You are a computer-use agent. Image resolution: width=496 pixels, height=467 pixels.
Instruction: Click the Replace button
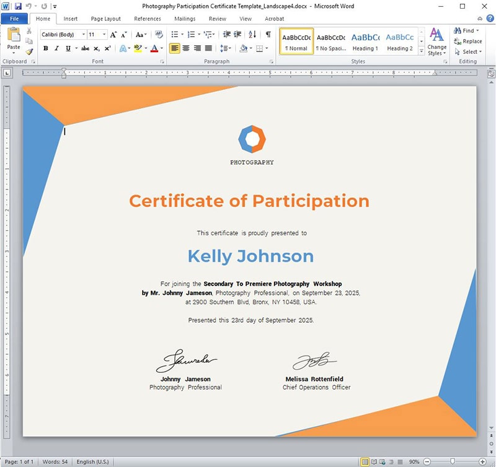pos(468,41)
